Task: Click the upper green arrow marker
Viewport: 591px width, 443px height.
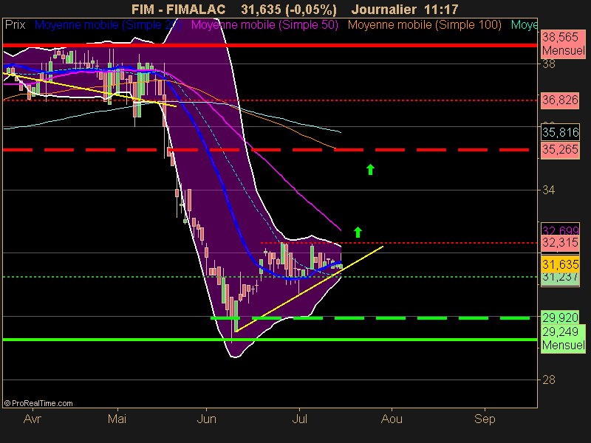Action: [x=371, y=170]
